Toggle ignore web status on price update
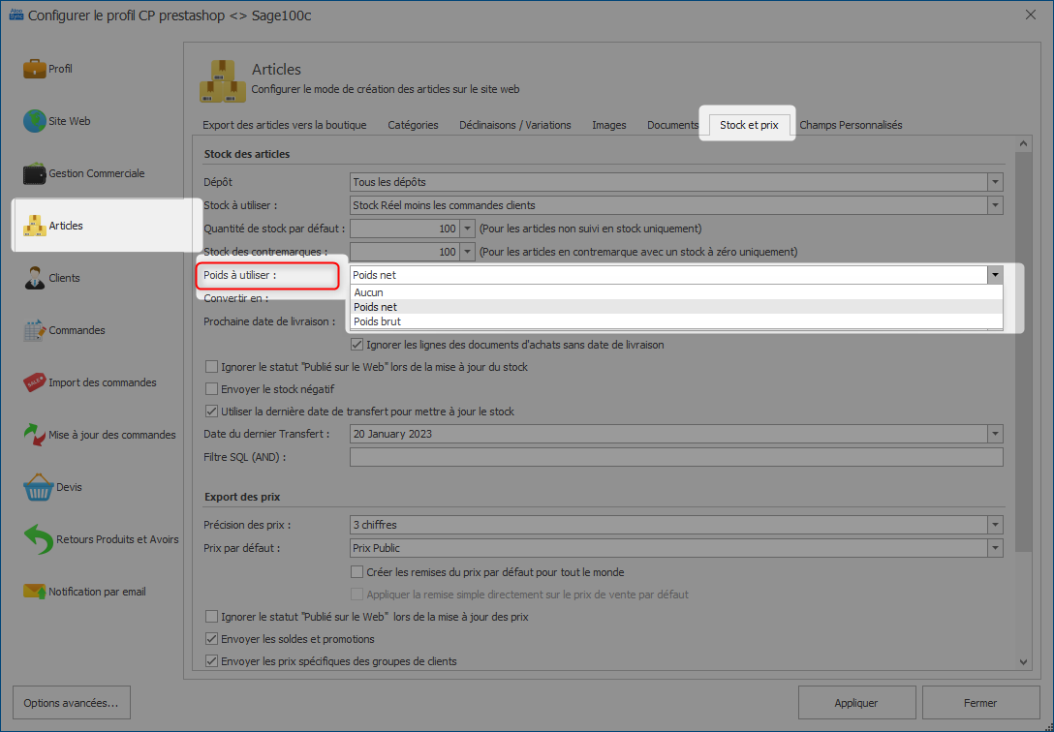Viewport: 1054px width, 732px height. pos(212,617)
